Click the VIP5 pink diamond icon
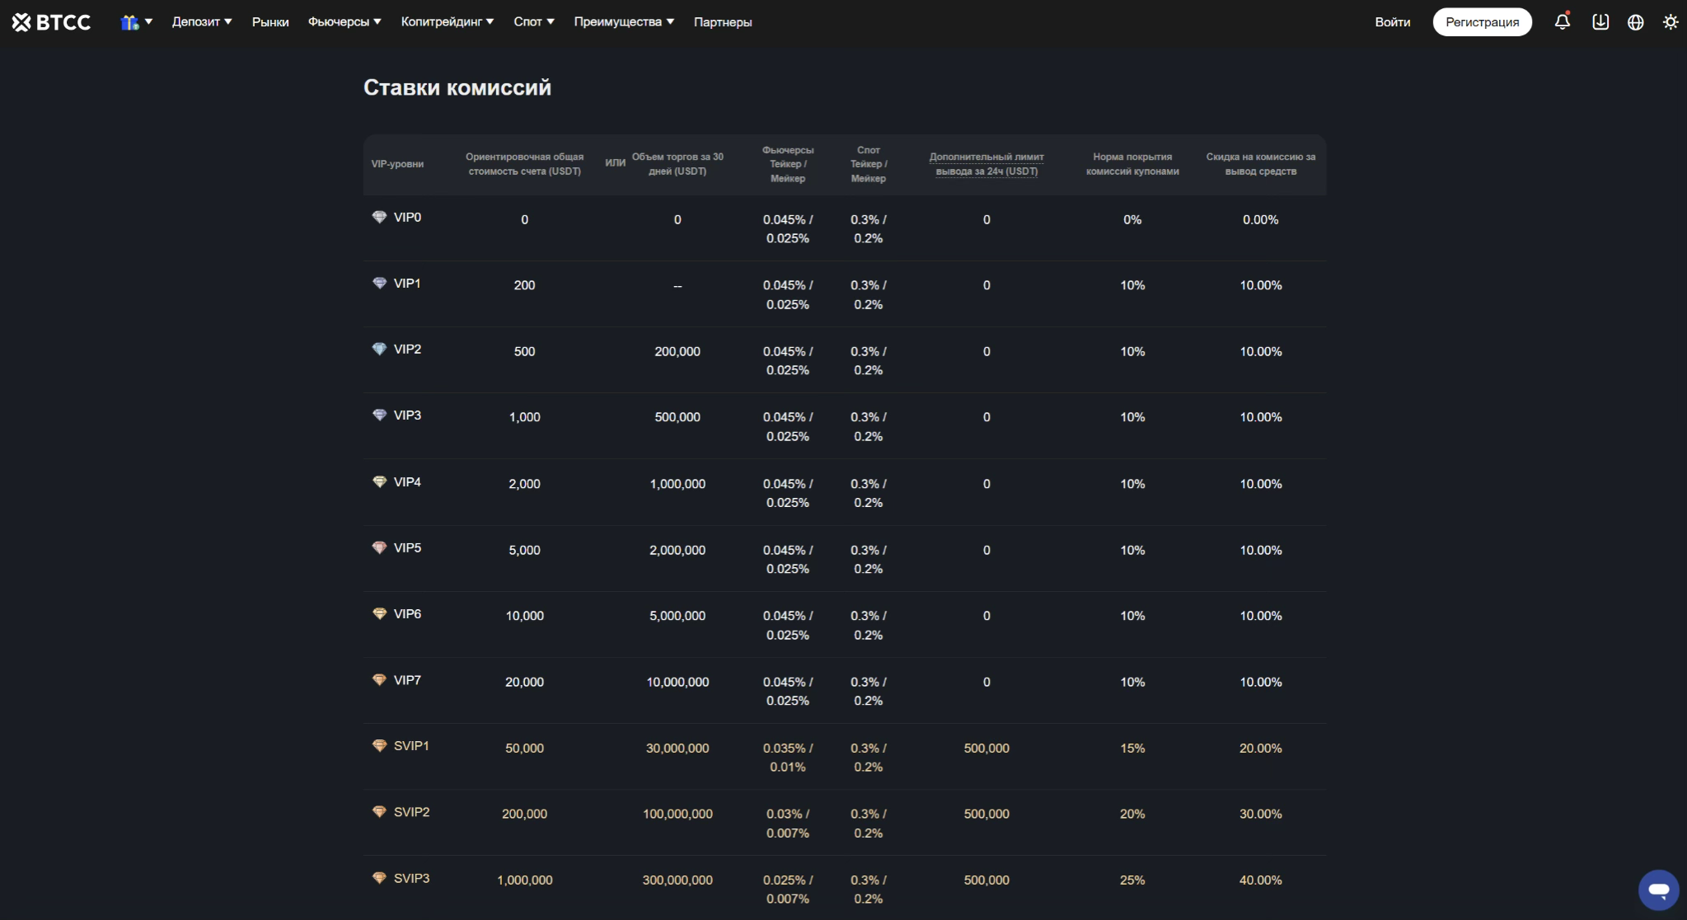 (379, 547)
